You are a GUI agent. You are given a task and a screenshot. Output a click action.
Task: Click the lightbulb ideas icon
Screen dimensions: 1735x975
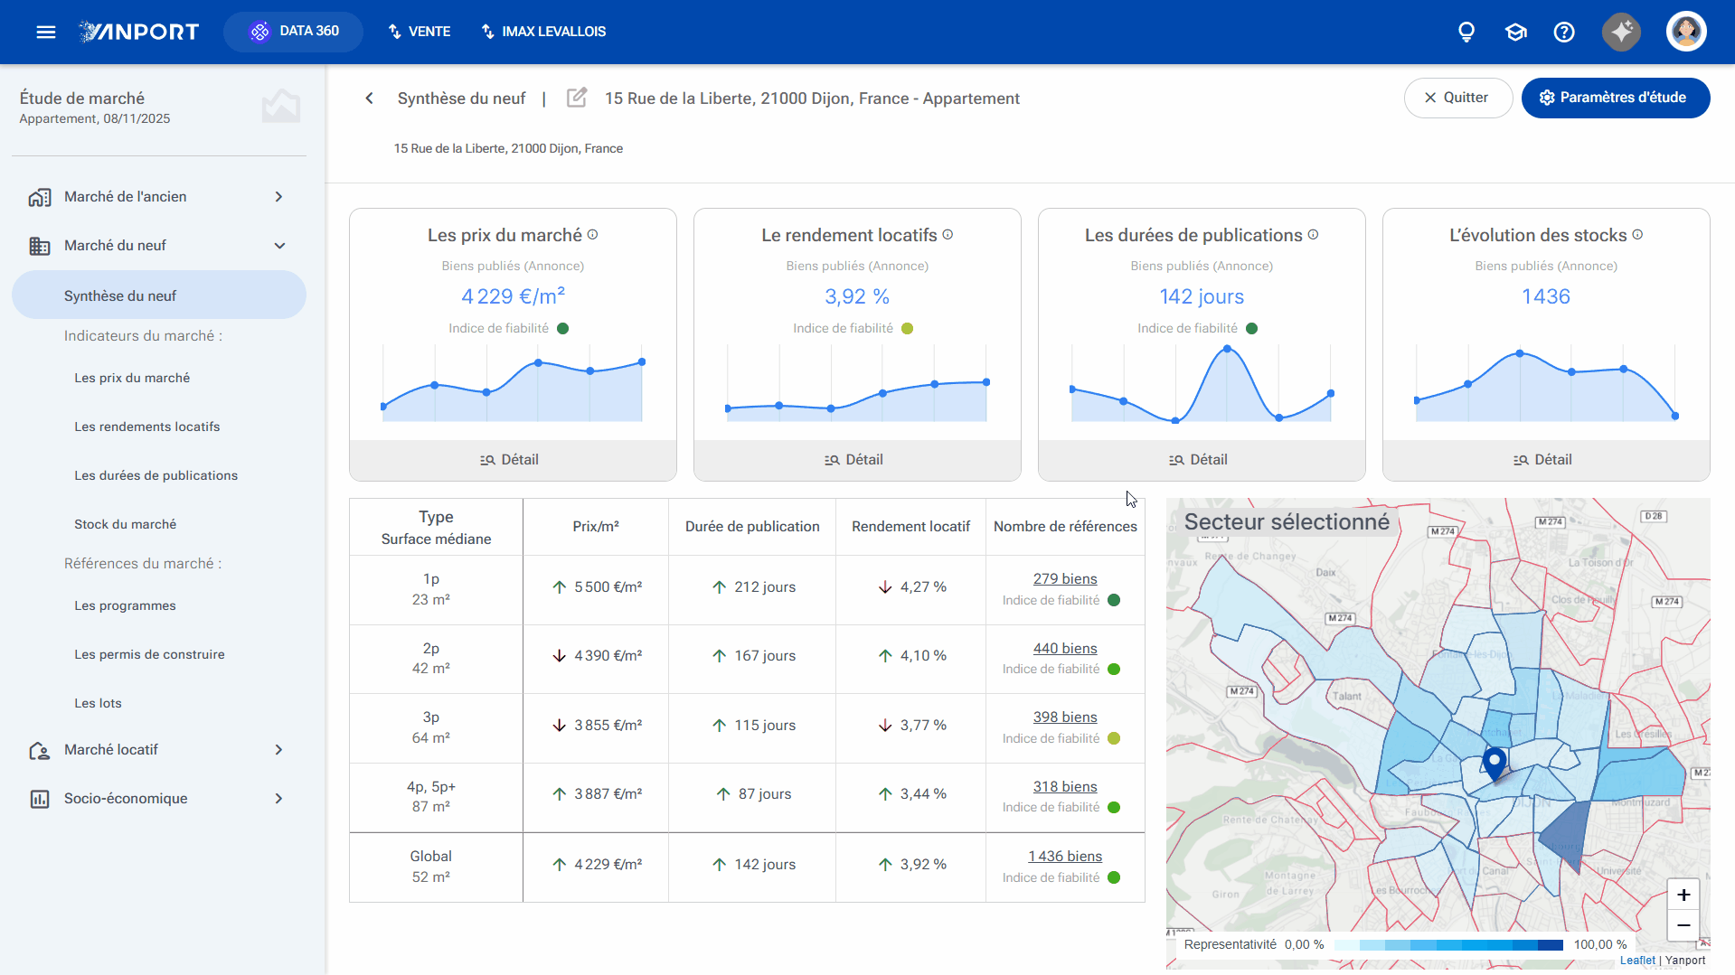tap(1466, 32)
